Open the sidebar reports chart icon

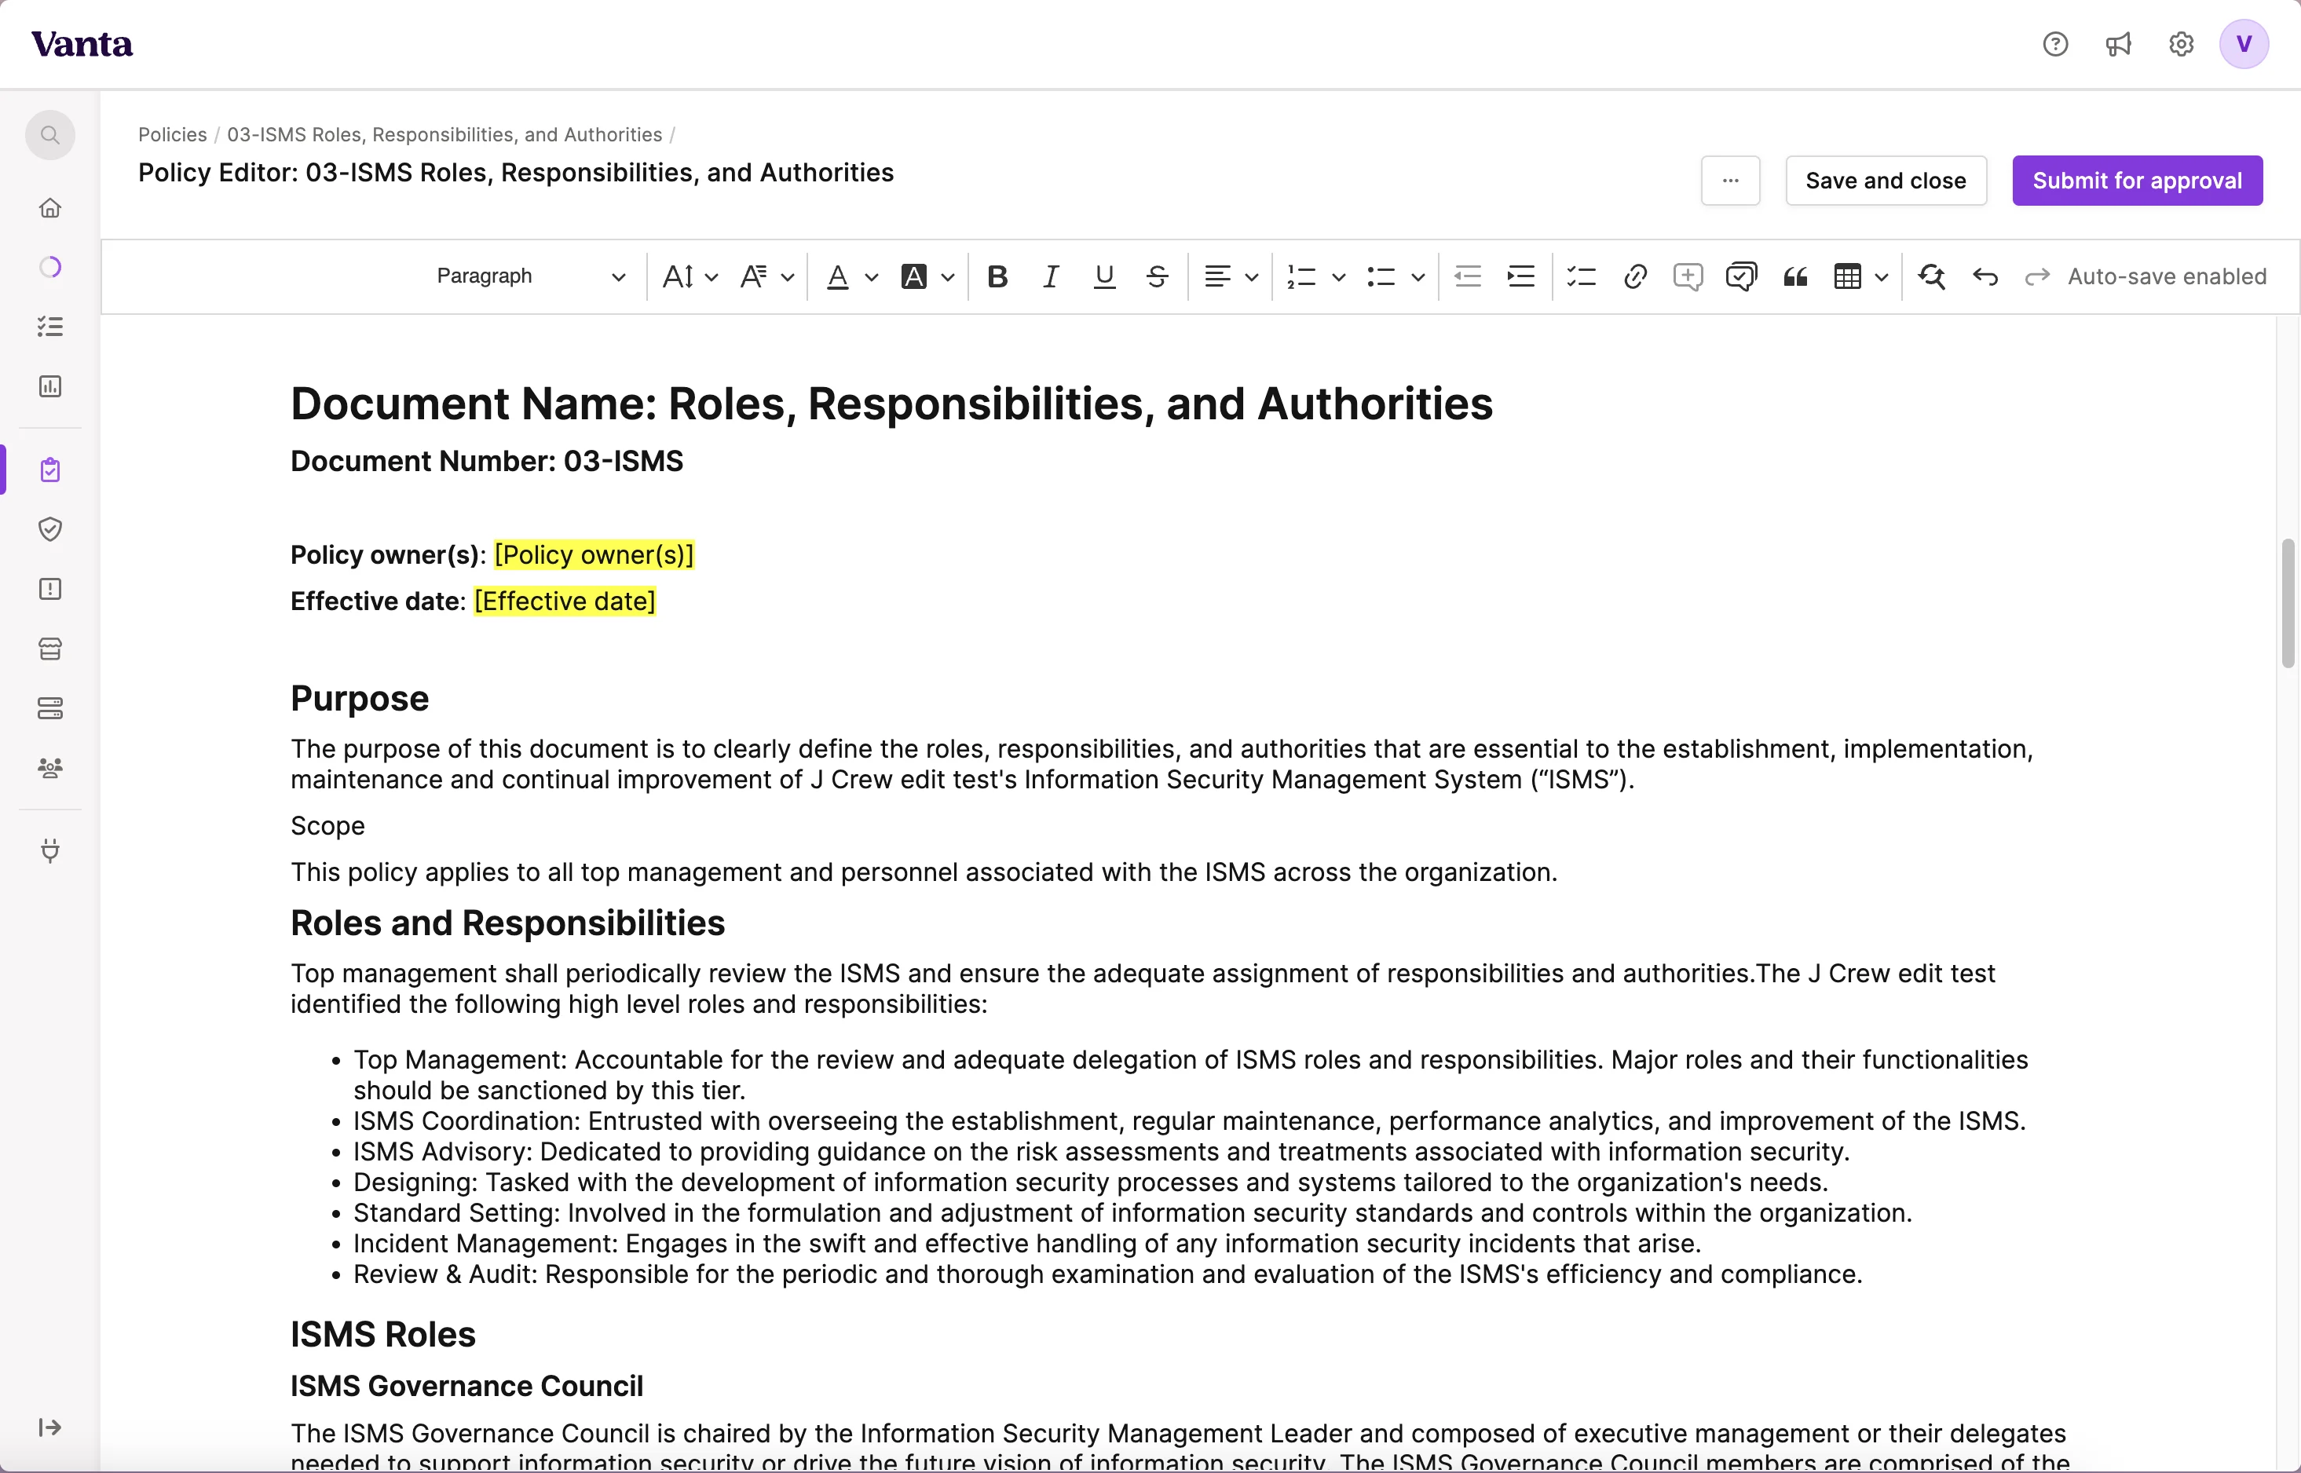click(x=49, y=386)
